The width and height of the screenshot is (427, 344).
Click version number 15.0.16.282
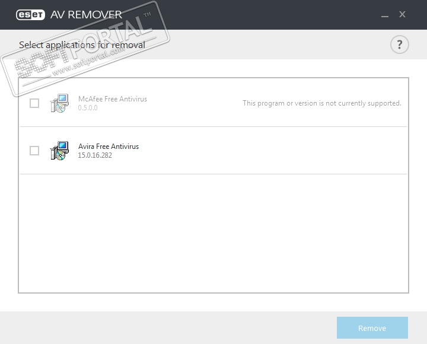pos(95,155)
